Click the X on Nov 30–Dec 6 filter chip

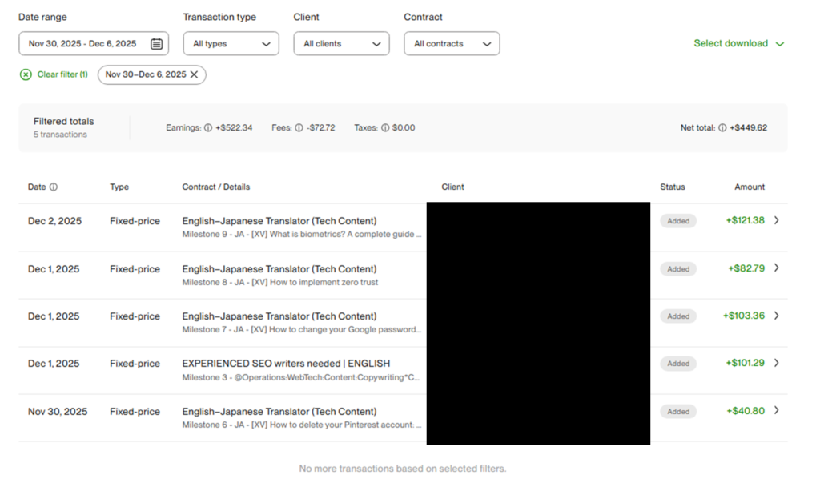click(x=194, y=74)
